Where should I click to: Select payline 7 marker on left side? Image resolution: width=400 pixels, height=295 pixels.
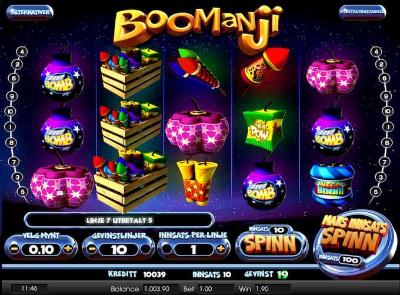coord(14,162)
